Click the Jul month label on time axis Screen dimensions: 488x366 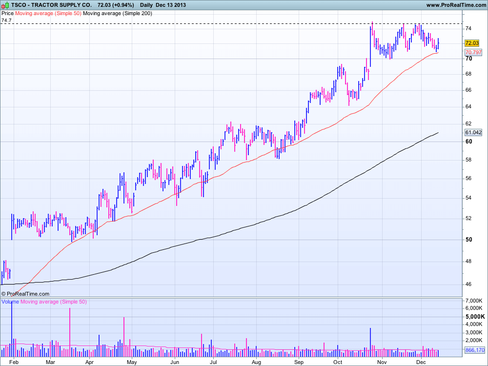tap(214, 362)
